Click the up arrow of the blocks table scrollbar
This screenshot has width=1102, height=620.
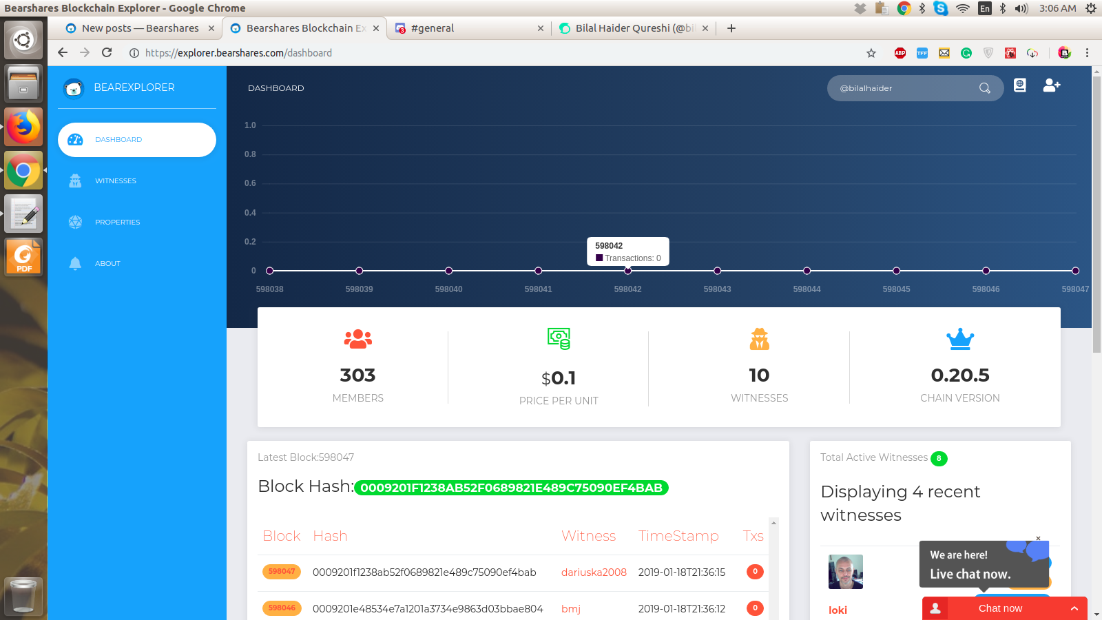click(773, 524)
